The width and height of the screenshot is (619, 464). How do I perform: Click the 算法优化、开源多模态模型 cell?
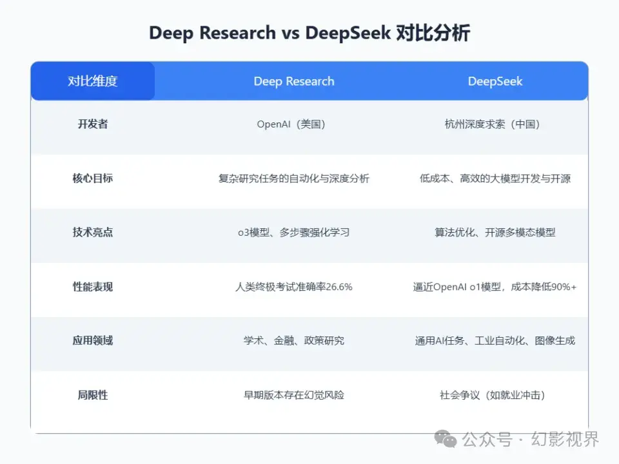click(x=495, y=233)
